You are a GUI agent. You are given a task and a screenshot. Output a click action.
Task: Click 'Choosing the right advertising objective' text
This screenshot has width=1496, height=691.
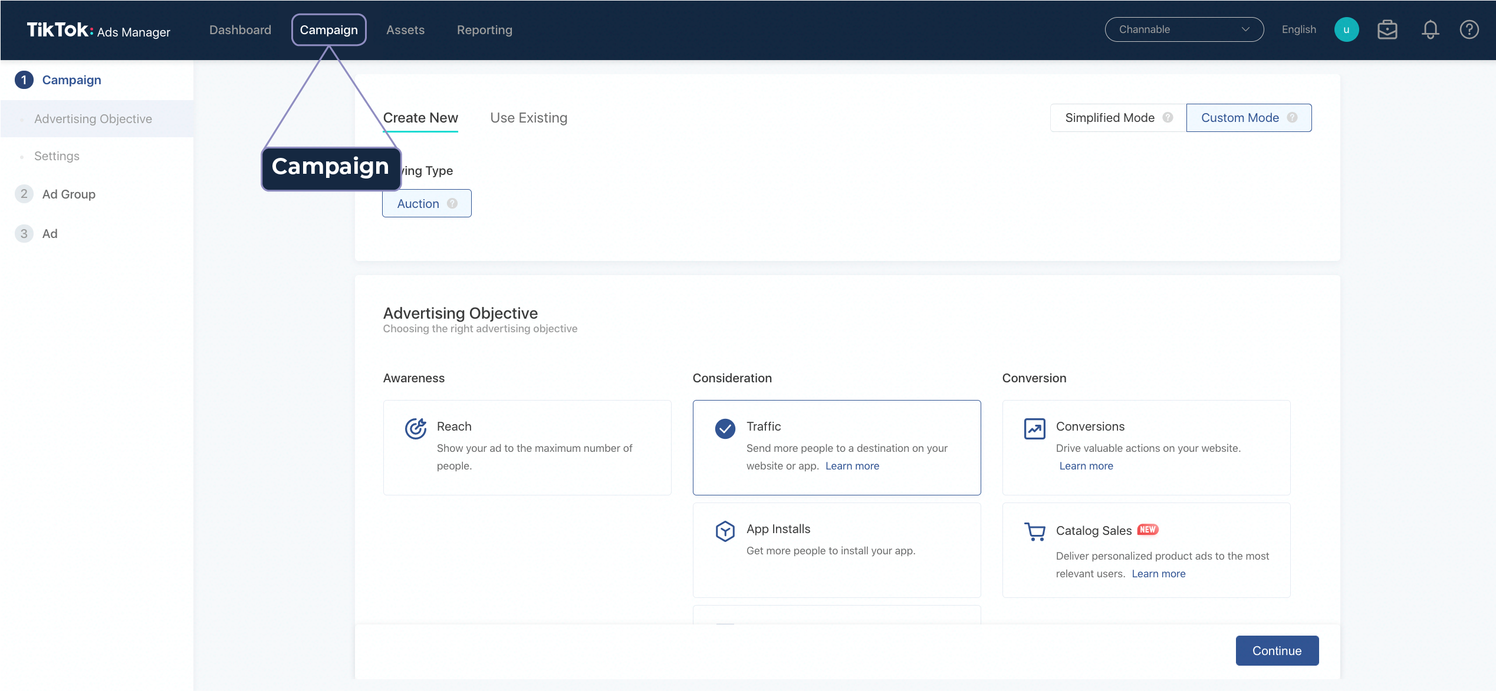pyautogui.click(x=480, y=329)
